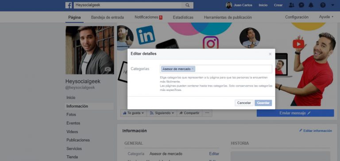Click the search magnifier button

[x=187, y=5]
